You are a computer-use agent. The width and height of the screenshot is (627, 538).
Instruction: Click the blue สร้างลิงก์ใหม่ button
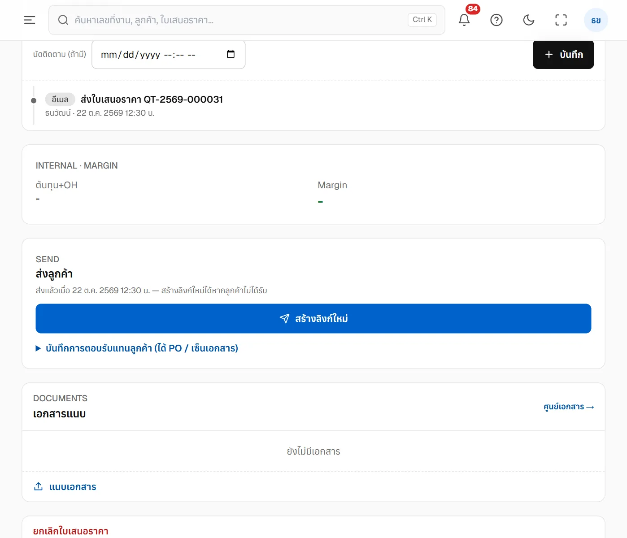(x=313, y=319)
